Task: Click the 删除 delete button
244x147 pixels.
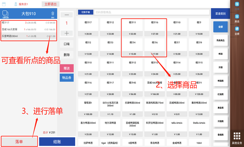Action: coord(67,55)
